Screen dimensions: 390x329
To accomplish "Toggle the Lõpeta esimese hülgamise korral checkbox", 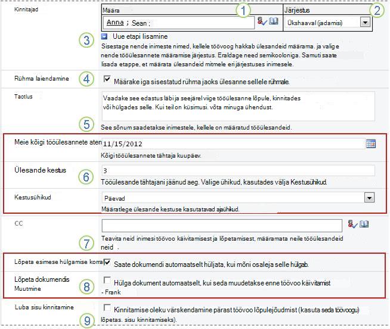I will [x=107, y=262].
